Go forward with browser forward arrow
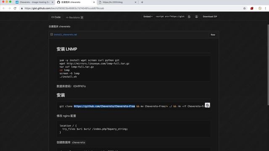Screen dimensions: 269x151 point(9,8)
